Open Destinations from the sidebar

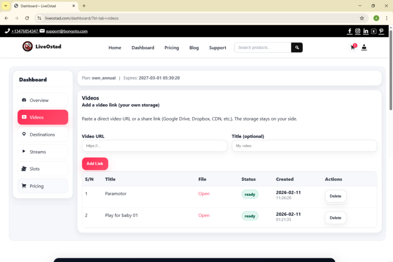pos(42,134)
